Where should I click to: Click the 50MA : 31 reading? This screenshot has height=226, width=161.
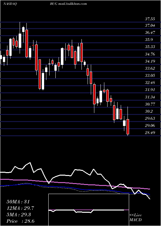coord(18,202)
